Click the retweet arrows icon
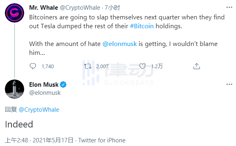236x146 pixels. pyautogui.click(x=88, y=66)
